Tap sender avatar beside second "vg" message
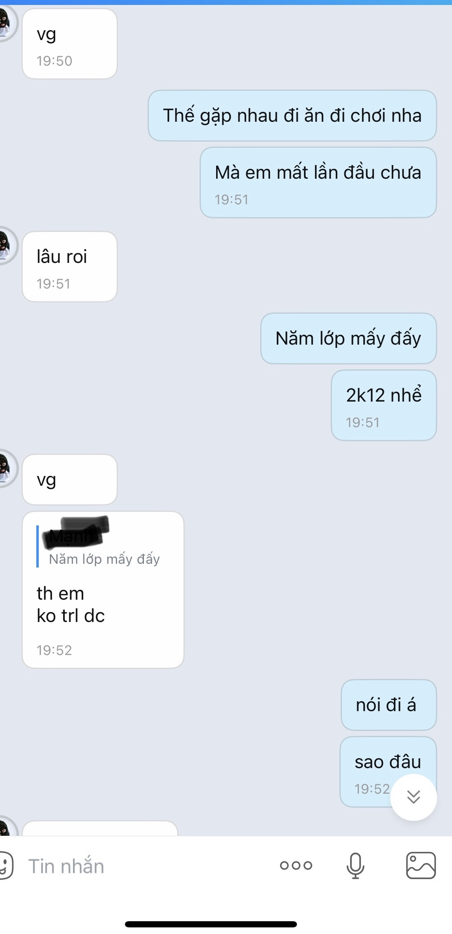Screen dimensions: 452x934 (x=7, y=468)
